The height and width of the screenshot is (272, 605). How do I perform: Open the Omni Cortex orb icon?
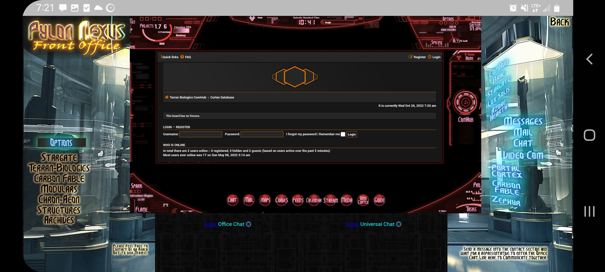363,200
